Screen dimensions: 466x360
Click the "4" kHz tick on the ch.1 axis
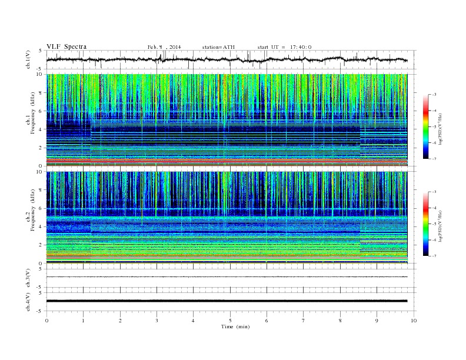pyautogui.click(x=41, y=129)
